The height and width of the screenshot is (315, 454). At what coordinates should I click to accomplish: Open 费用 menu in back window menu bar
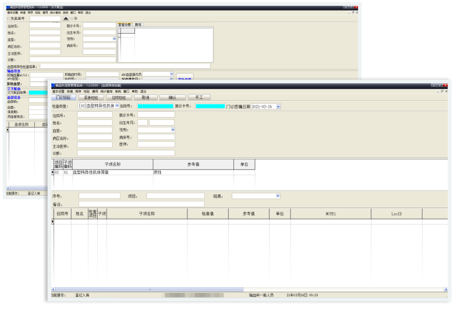pos(45,12)
